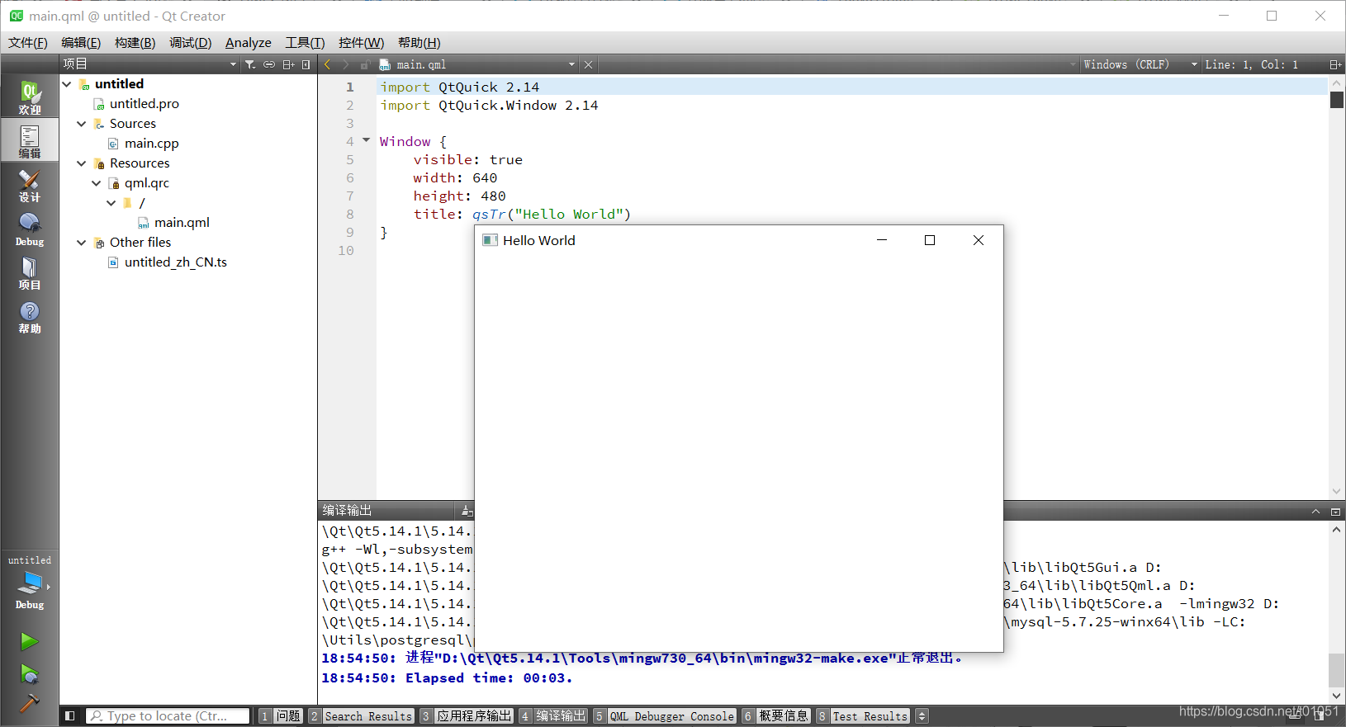Open the project tree filter options
The height and width of the screenshot is (727, 1346).
point(250,64)
